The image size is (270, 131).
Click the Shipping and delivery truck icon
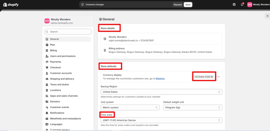click(47, 79)
